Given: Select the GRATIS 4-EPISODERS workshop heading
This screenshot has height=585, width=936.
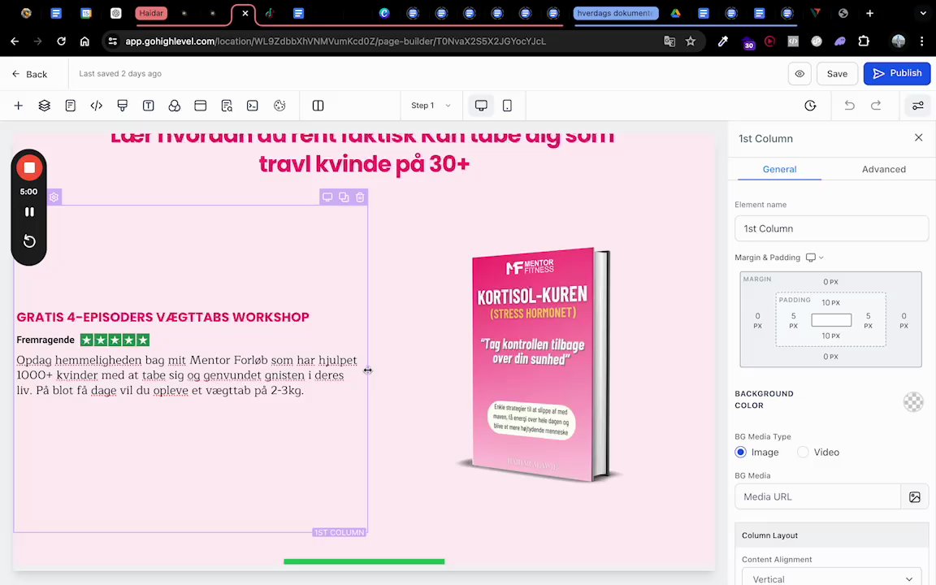Looking at the screenshot, I should (x=163, y=317).
